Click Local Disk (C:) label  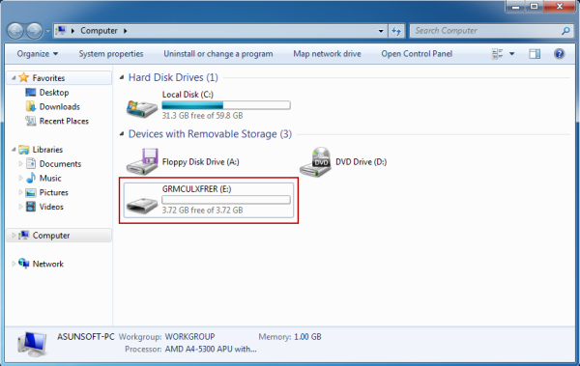point(188,95)
